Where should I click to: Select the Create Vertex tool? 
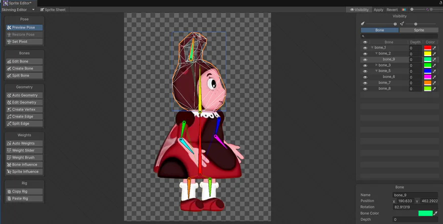pos(24,109)
